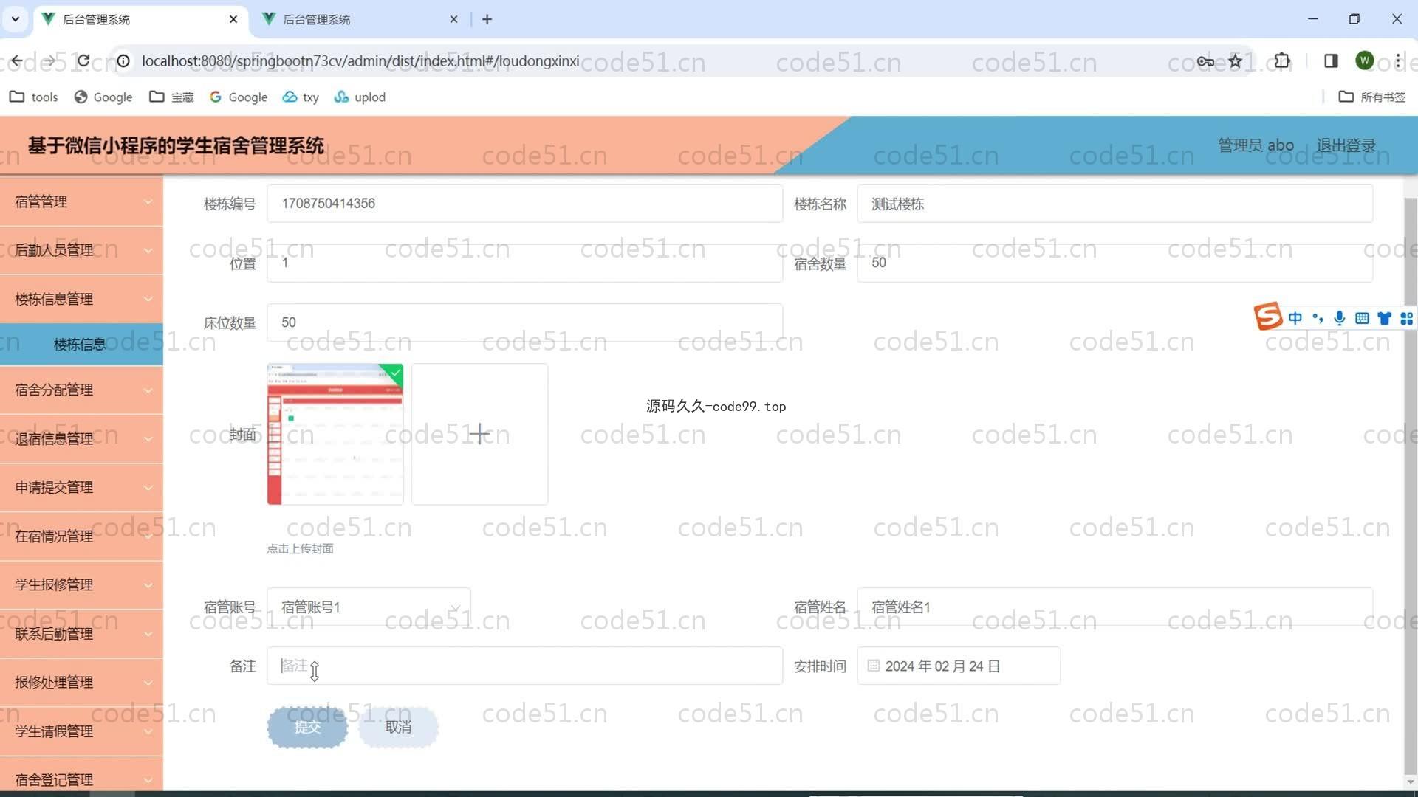1418x797 pixels.
Task: Open the Sogou soft keyboard icon
Action: click(x=1362, y=318)
